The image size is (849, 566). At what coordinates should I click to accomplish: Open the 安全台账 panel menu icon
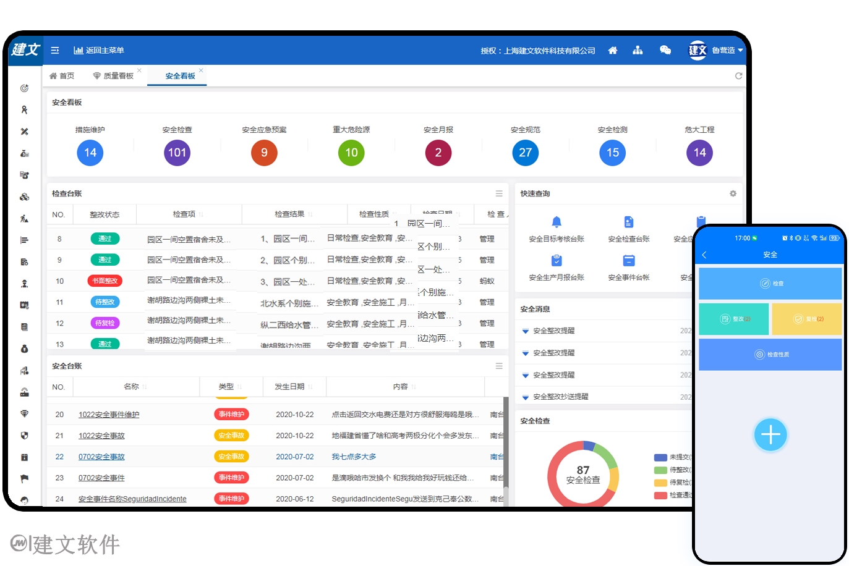tap(499, 366)
